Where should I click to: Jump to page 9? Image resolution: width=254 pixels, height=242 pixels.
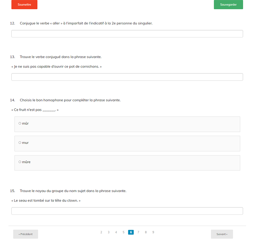(x=153, y=232)
